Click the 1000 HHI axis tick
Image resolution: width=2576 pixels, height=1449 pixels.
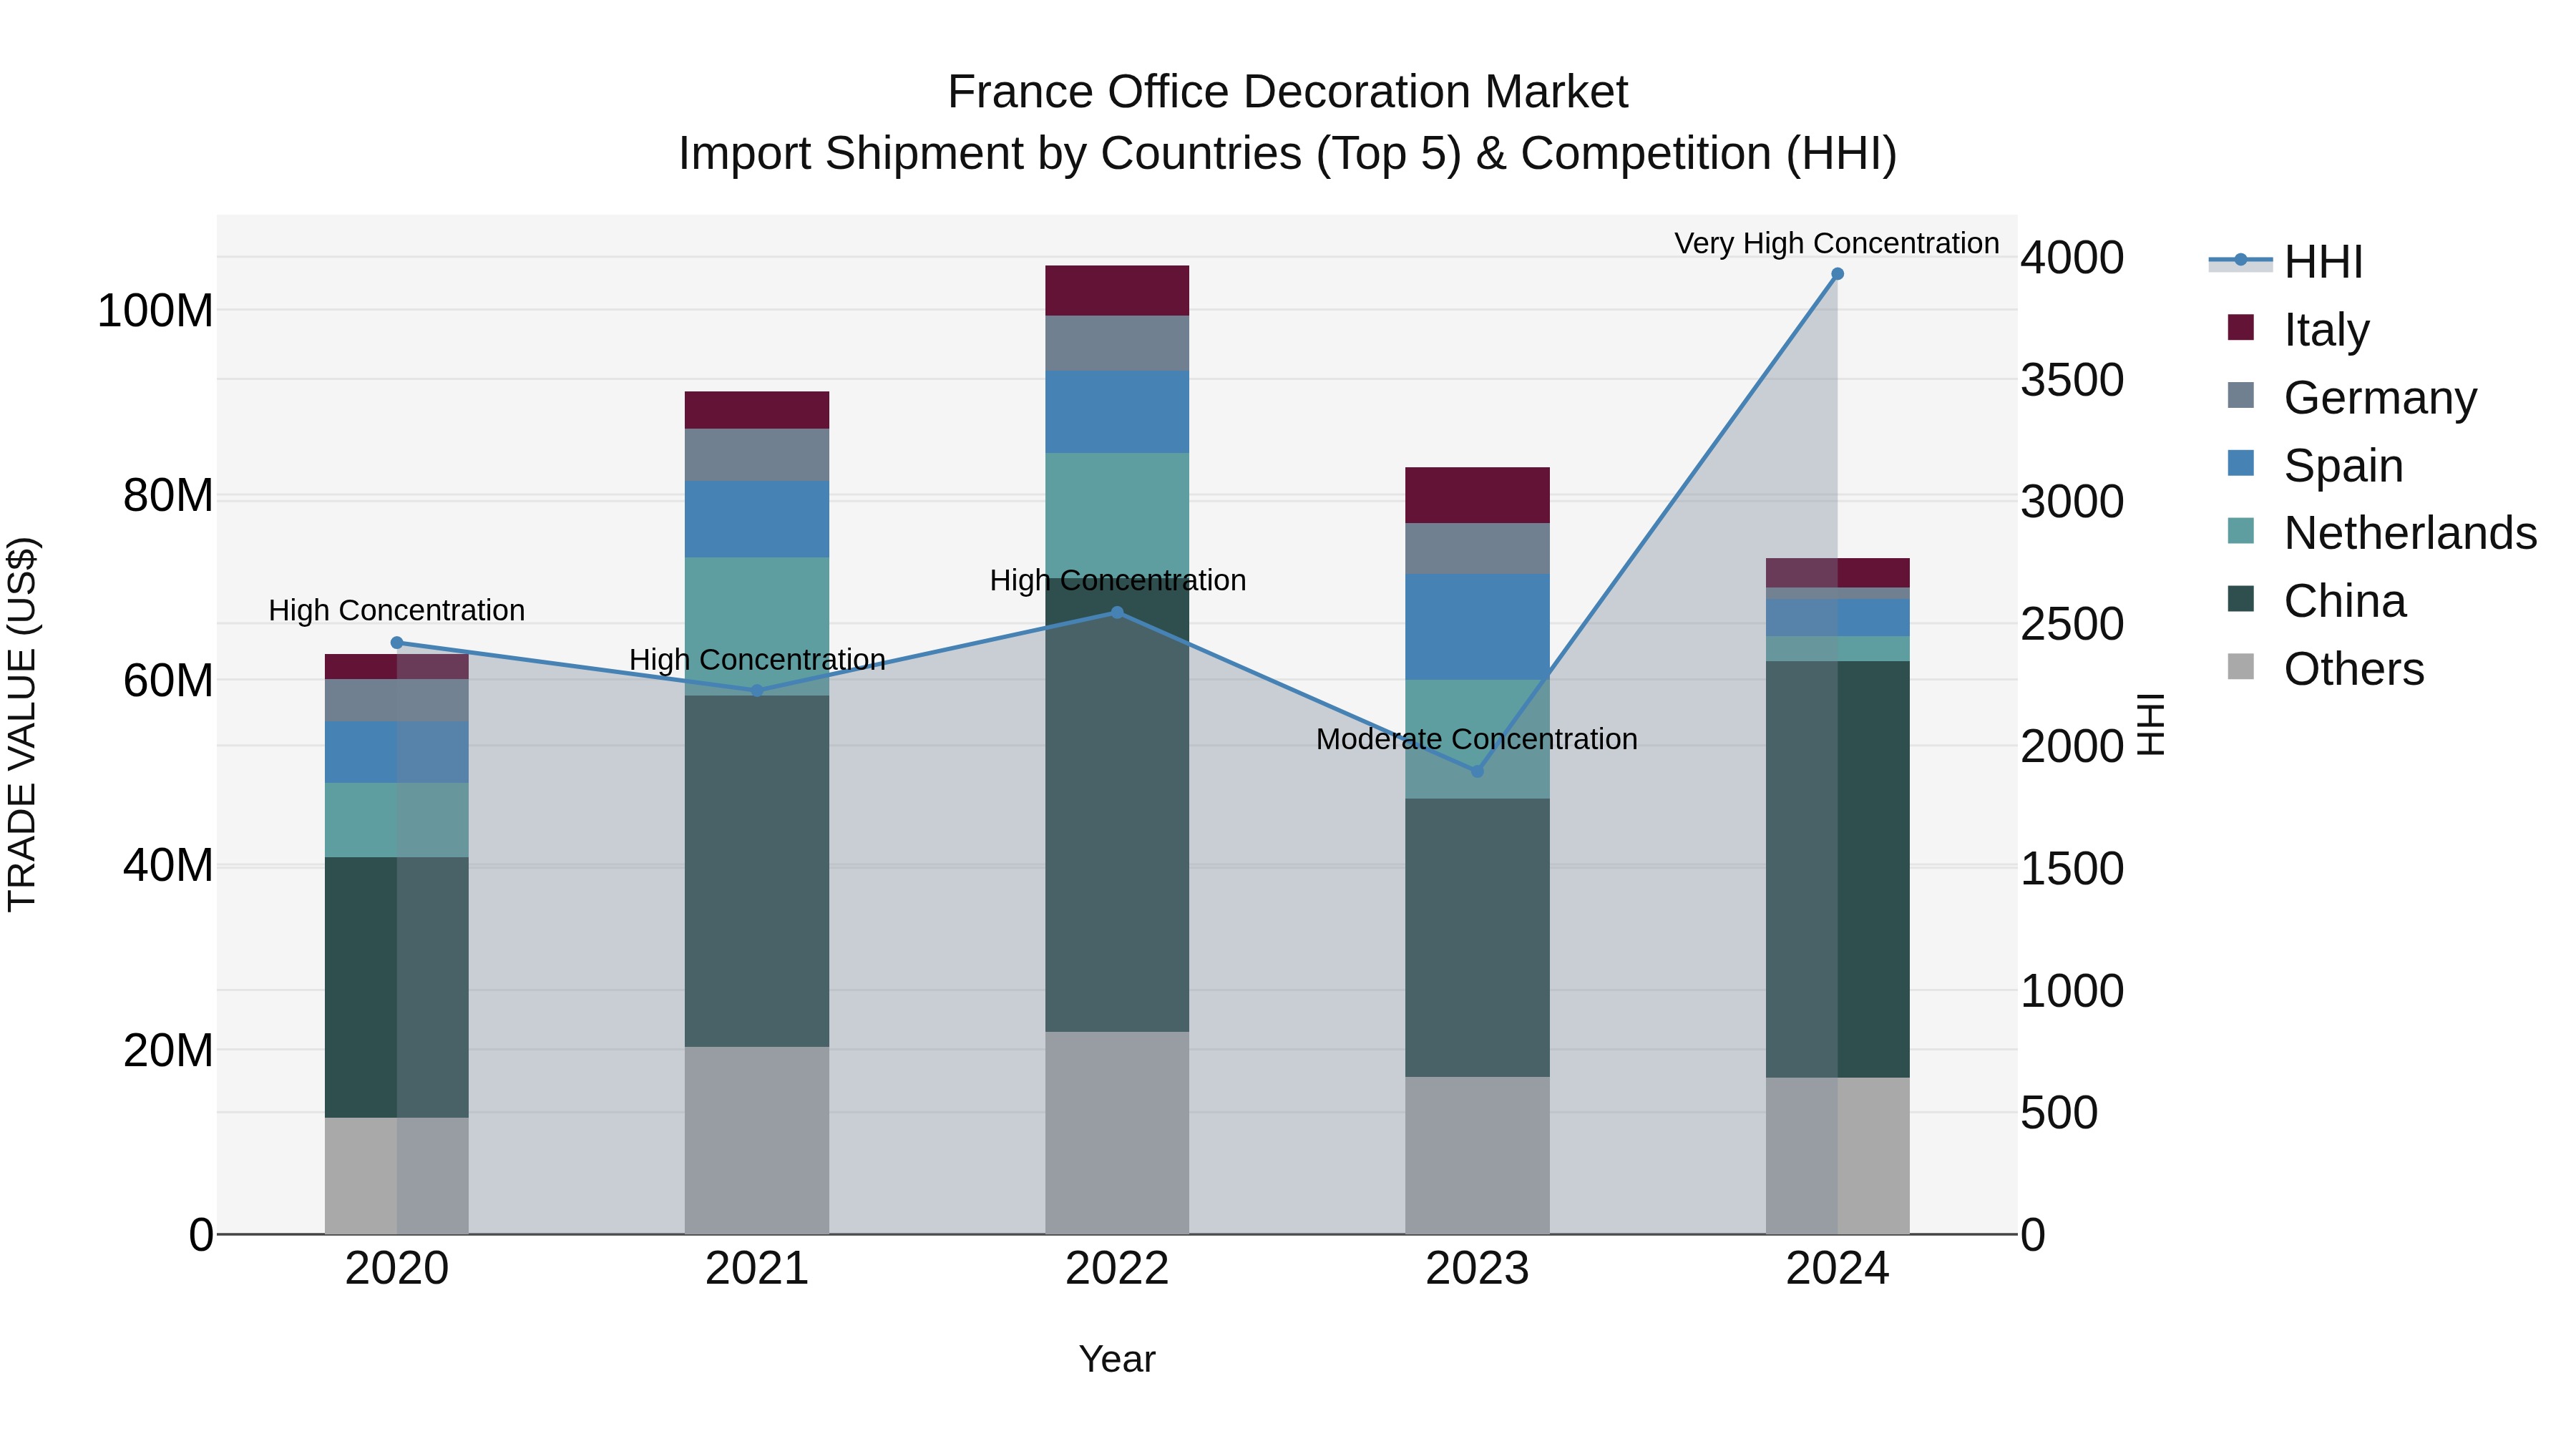pyautogui.click(x=2072, y=991)
